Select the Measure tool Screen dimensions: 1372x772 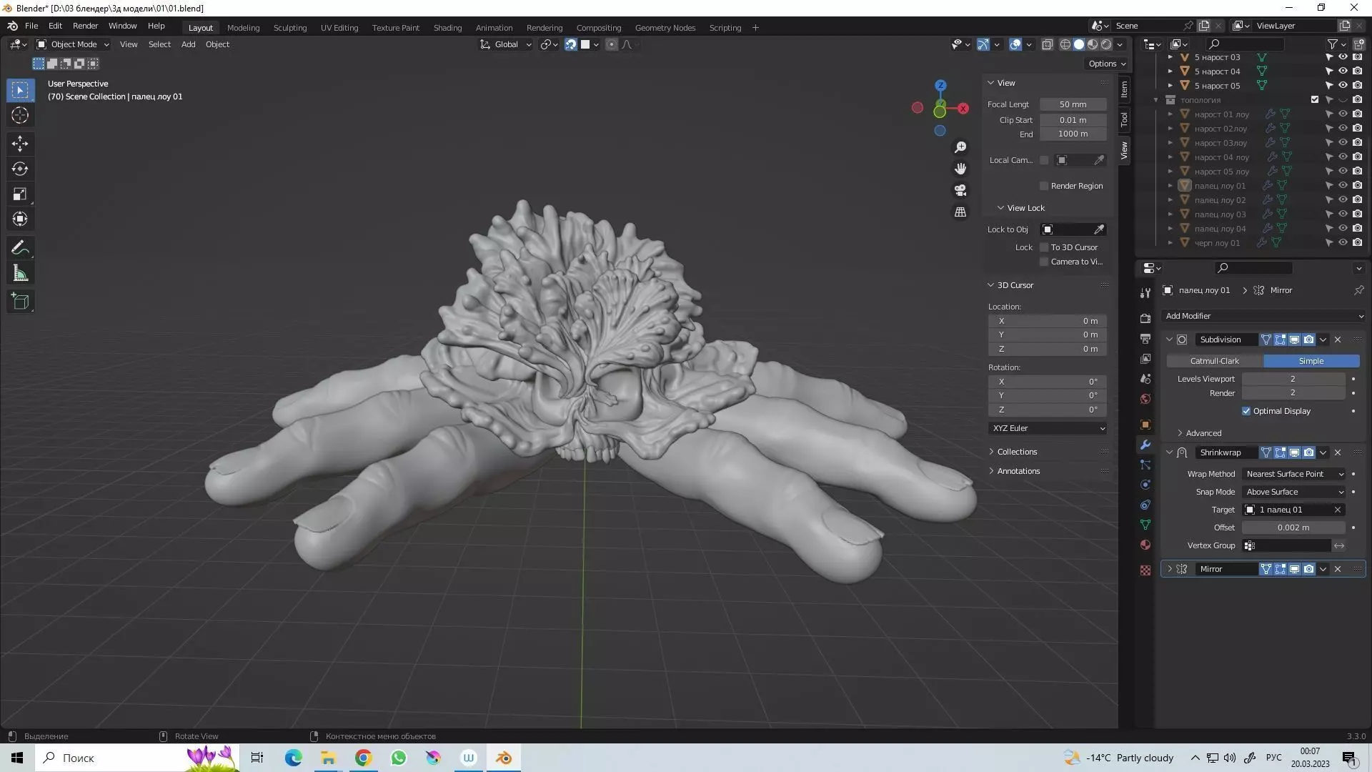coord(20,272)
